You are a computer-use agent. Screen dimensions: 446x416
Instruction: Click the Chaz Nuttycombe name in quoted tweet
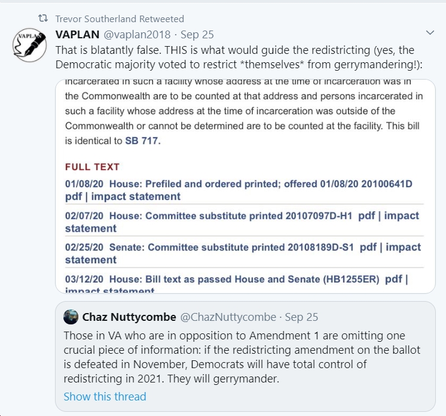(x=129, y=317)
